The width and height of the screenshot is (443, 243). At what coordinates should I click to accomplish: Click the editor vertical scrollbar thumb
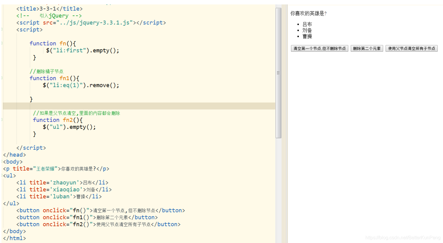tap(278, 73)
